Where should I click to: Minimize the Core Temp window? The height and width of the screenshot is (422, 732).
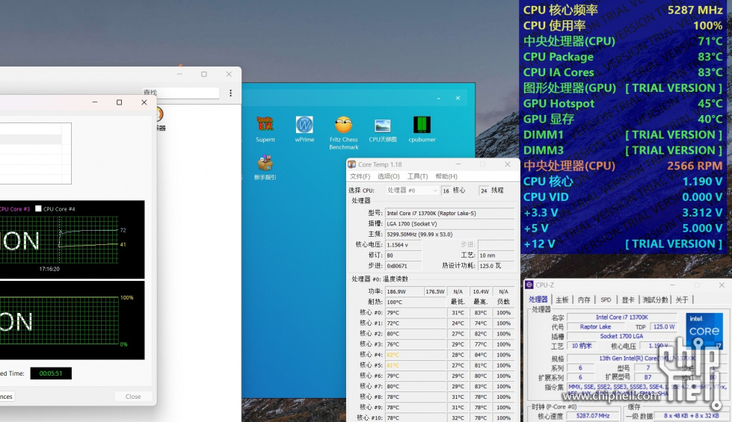point(458,164)
